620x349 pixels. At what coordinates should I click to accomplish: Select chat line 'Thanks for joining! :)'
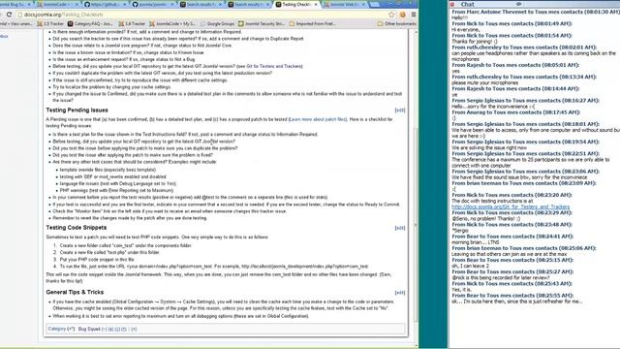pos(475,41)
